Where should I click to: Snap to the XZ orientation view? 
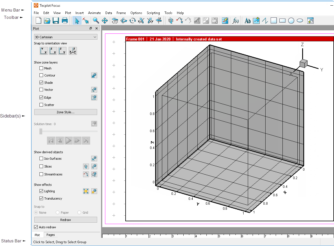click(x=53, y=51)
